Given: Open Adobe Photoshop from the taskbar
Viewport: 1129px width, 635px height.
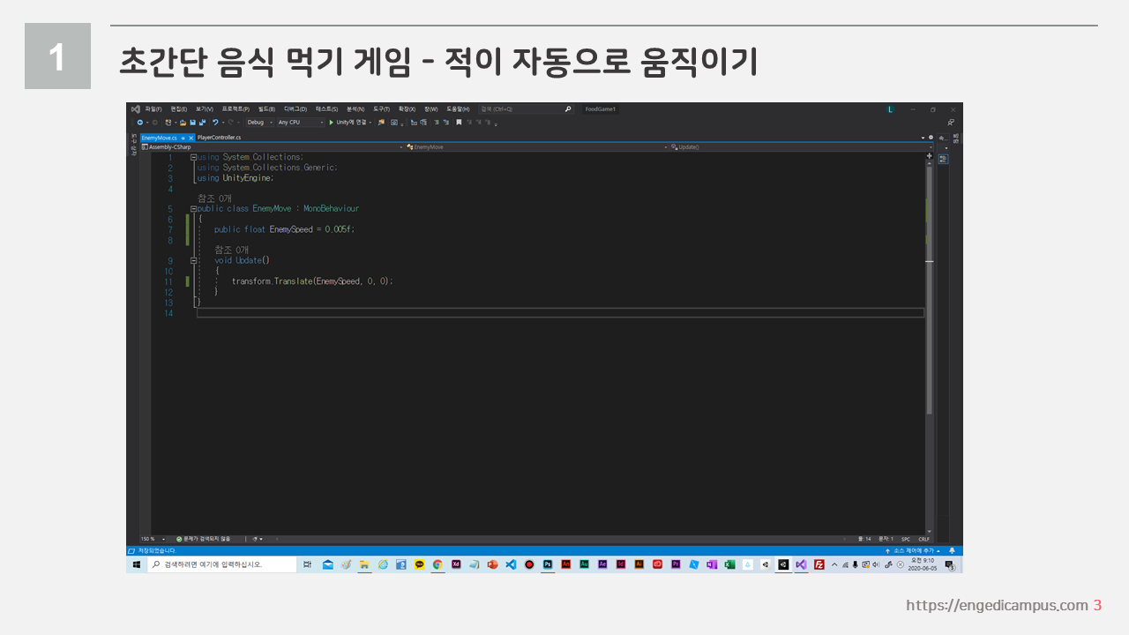Looking at the screenshot, I should point(548,564).
